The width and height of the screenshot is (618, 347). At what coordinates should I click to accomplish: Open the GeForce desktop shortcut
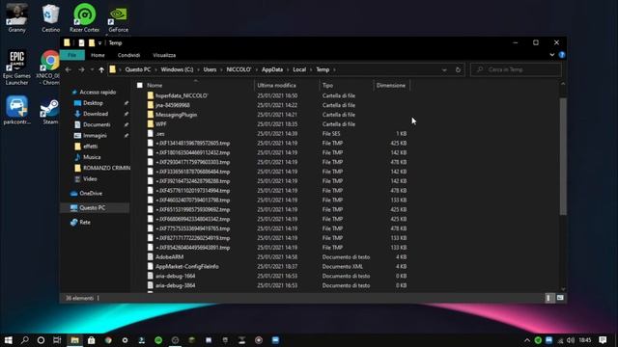click(118, 17)
